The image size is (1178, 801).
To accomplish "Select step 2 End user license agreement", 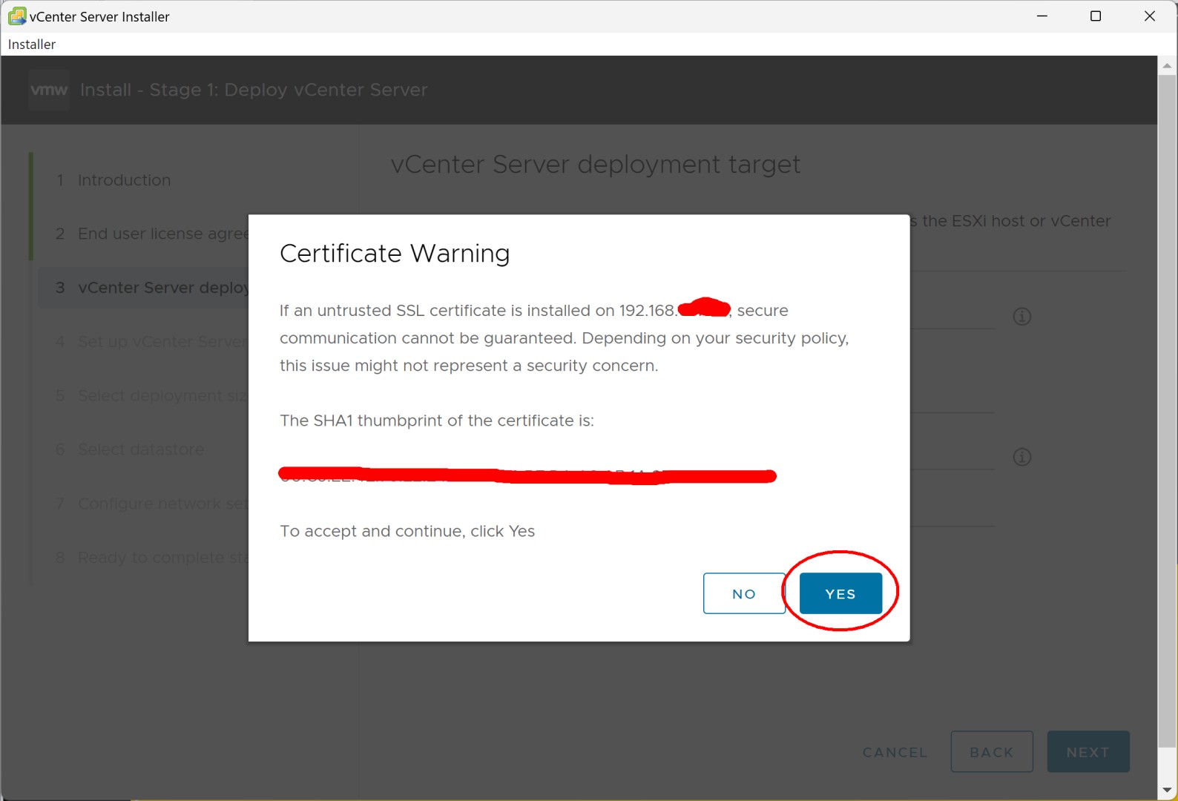I will click(x=152, y=234).
